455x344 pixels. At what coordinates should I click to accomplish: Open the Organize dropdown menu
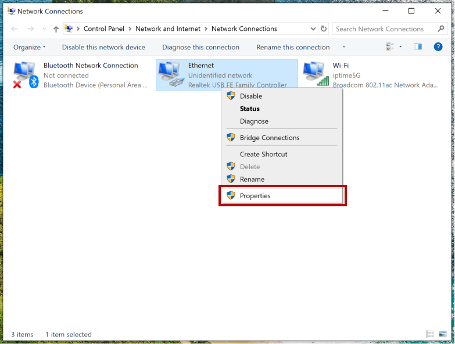[x=29, y=47]
